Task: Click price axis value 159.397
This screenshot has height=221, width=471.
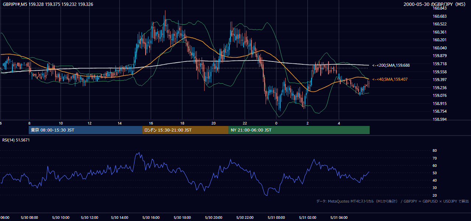Action: click(440, 80)
